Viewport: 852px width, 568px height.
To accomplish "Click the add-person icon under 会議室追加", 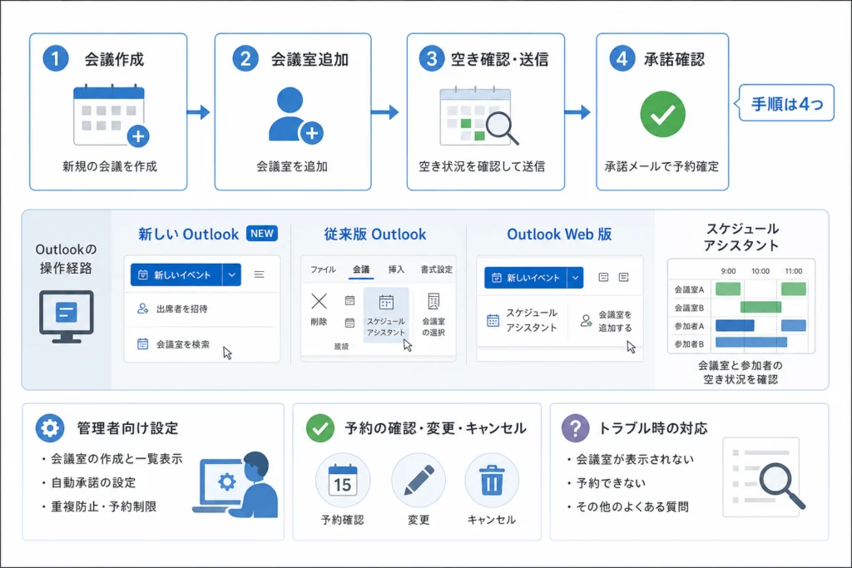I will pyautogui.click(x=295, y=115).
